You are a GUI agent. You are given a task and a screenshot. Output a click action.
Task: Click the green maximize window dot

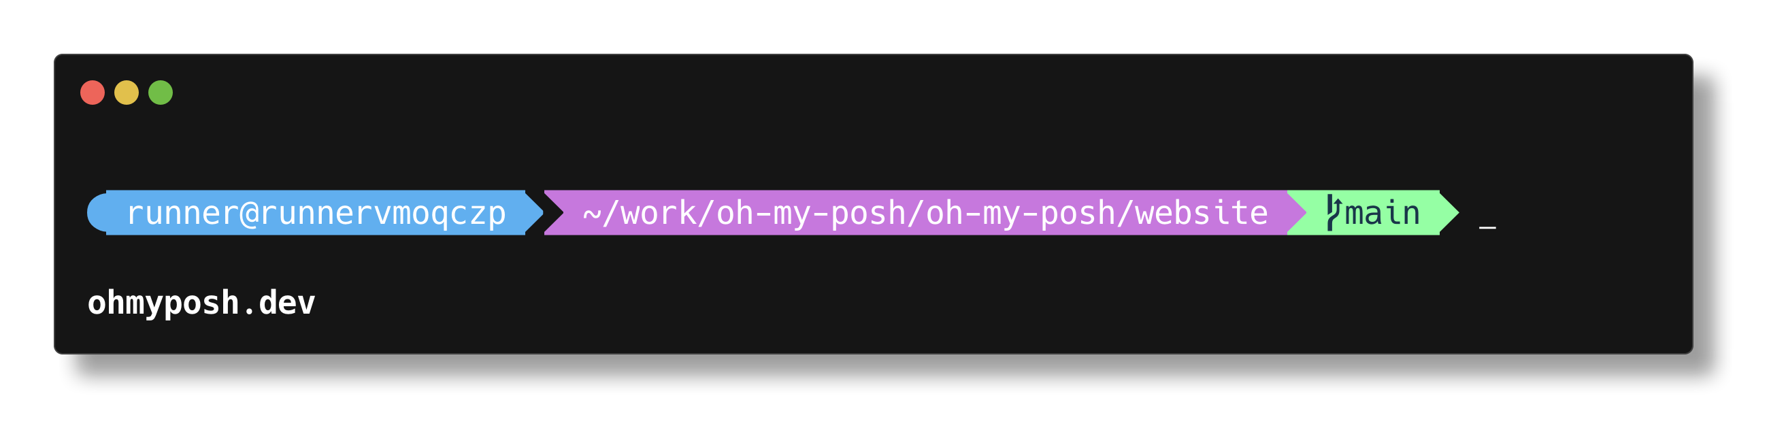161,93
